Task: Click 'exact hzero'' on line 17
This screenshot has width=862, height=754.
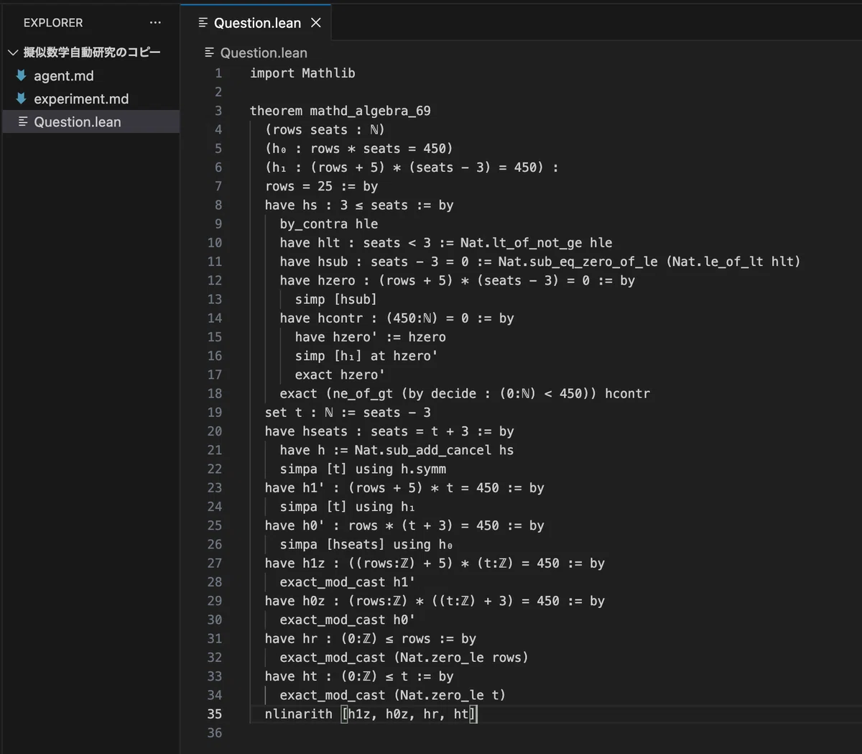Action: pos(340,375)
